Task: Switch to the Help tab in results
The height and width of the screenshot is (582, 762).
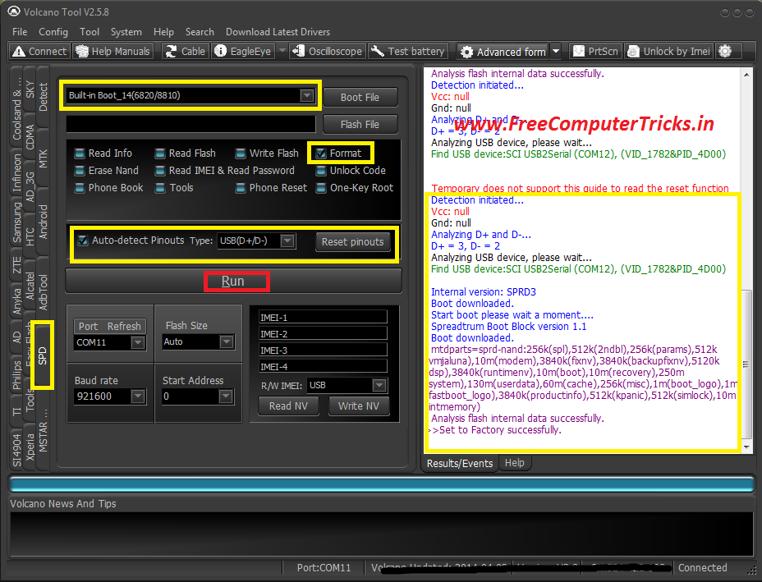Action: tap(514, 463)
